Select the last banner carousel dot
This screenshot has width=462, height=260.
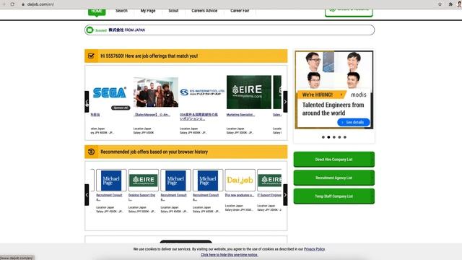pos(345,137)
